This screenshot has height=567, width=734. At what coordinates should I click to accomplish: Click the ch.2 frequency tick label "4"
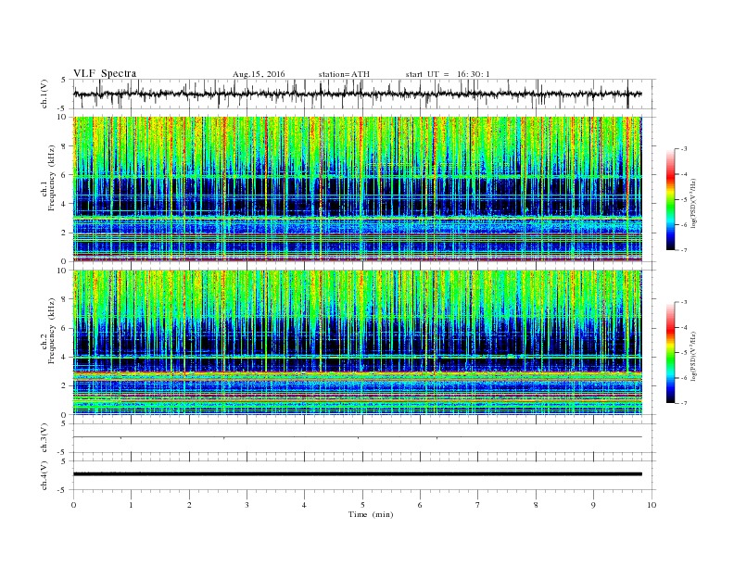[64, 358]
